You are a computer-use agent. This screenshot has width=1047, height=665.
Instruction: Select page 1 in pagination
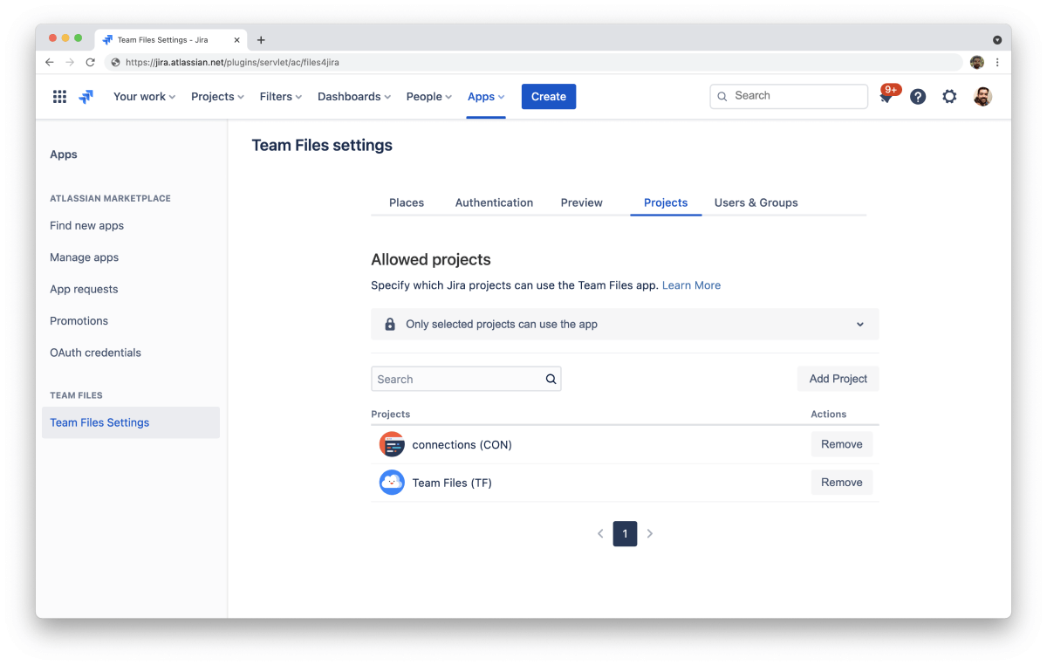[x=625, y=533]
